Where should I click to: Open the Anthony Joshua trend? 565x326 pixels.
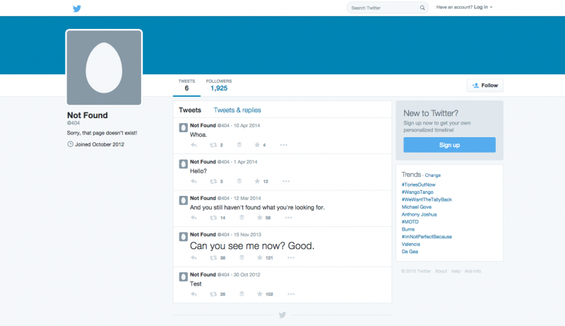pos(419,214)
